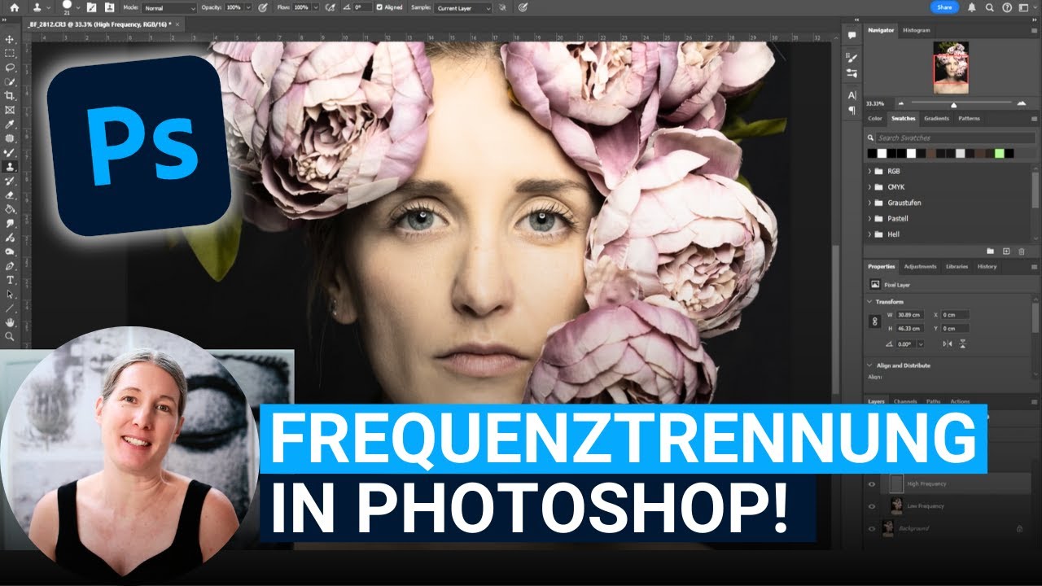Open the Brush Settings panel from options bar
Screen dimensions: 1042x586
[x=91, y=7]
